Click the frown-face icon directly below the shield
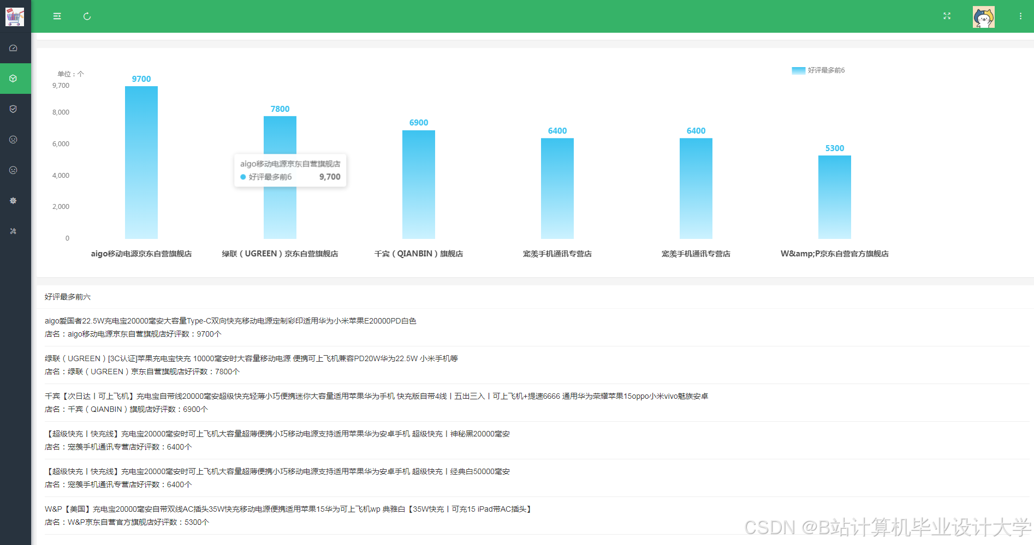Image resolution: width=1034 pixels, height=545 pixels. pos(13,140)
